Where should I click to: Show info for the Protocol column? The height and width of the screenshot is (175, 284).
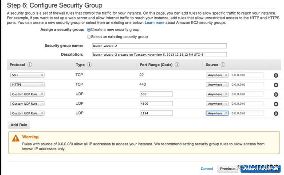coord(30,65)
